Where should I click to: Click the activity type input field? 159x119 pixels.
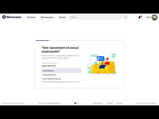pyautogui.click(x=61, y=66)
